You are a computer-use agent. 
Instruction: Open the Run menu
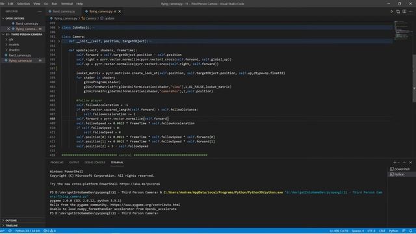55,4
